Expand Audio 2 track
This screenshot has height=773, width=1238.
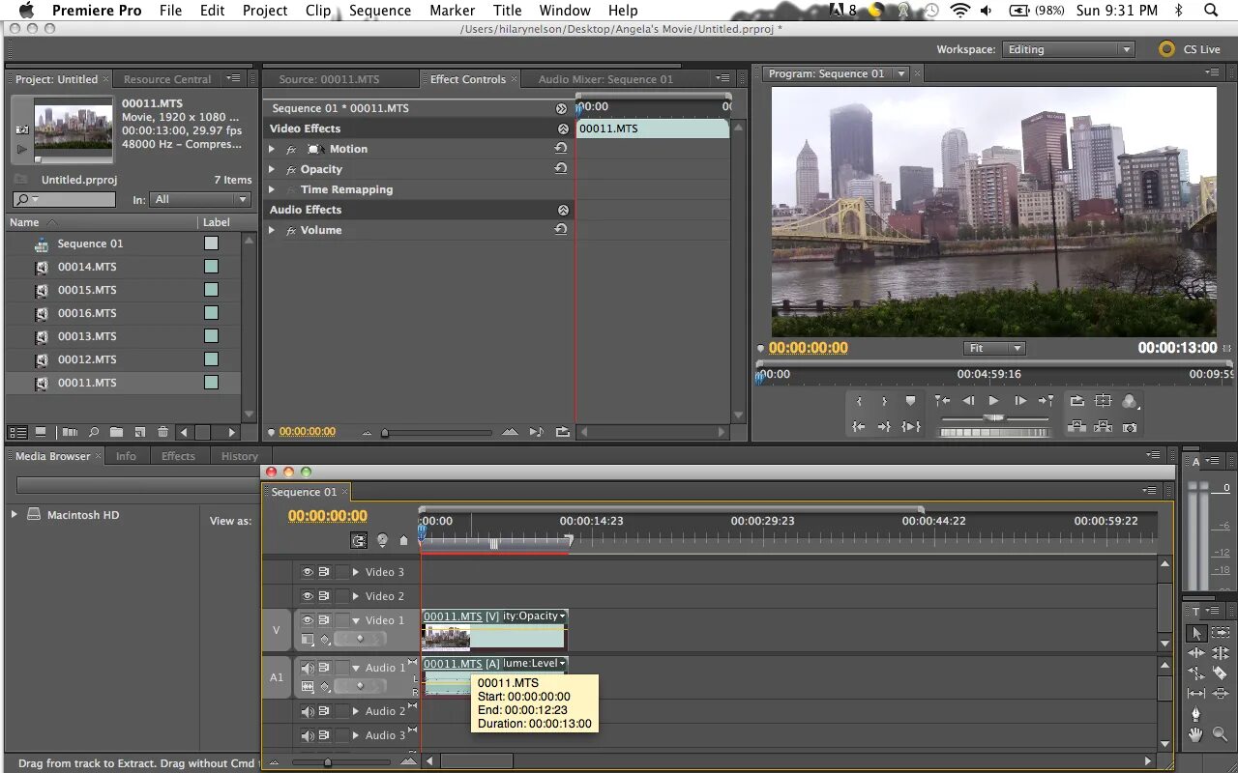coord(356,711)
